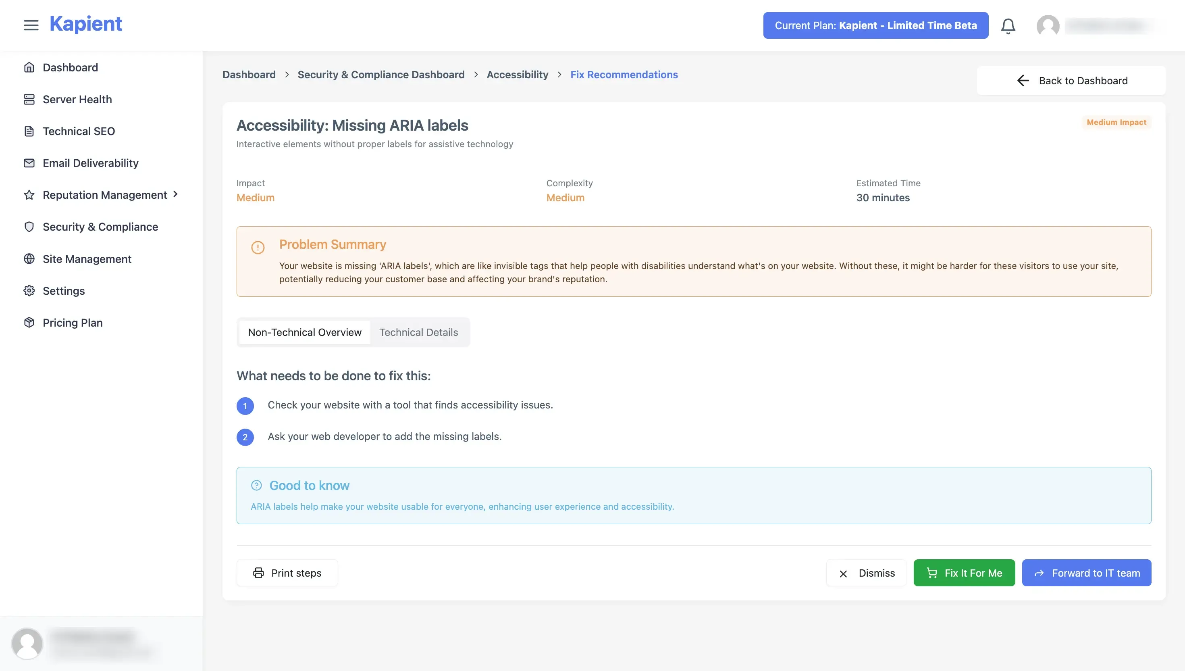Click the Reputation Management star icon
The height and width of the screenshot is (671, 1185).
pyautogui.click(x=29, y=194)
